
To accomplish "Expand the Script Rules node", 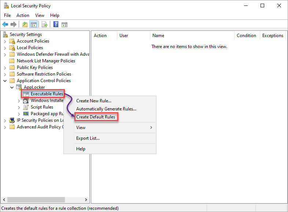I will 19,107.
